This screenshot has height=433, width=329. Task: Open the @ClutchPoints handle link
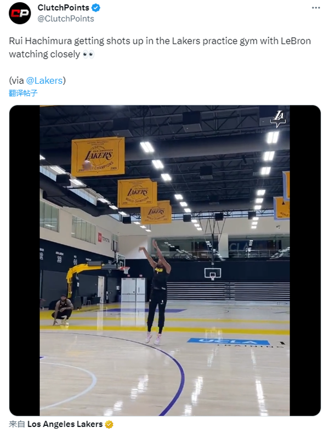pyautogui.click(x=65, y=19)
